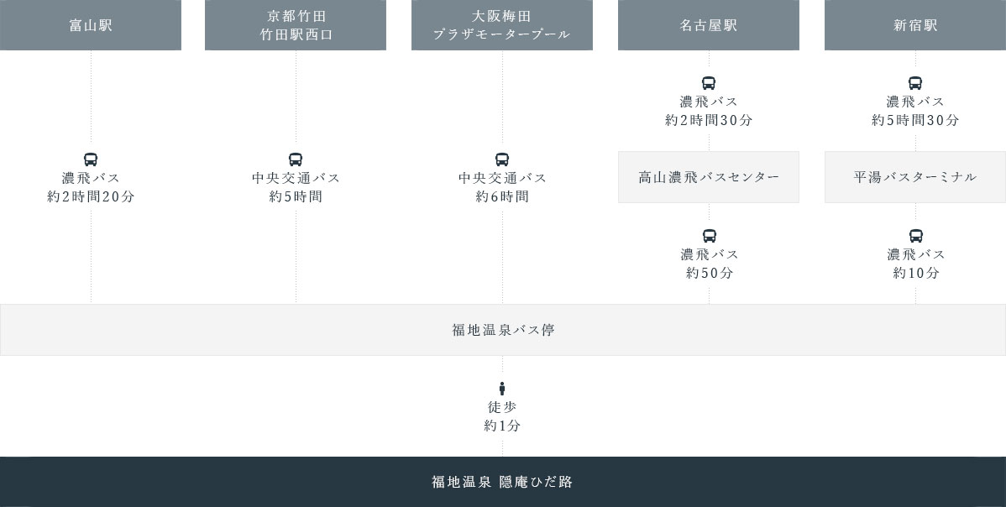Click the bus icon below 高山濃飛バスセンター
This screenshot has width=1006, height=507.
click(x=710, y=236)
